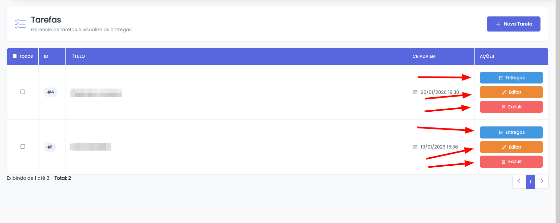The width and height of the screenshot is (560, 223).
Task: Click pencil icon on Editar for task #4
Action: click(x=504, y=92)
